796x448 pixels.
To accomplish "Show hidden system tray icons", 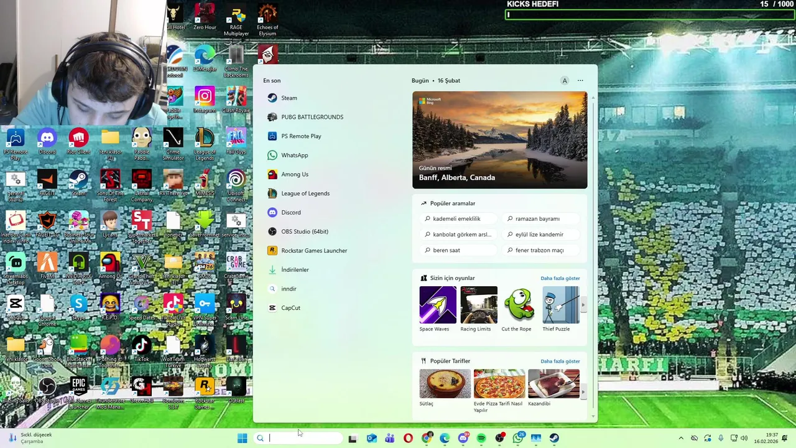I will click(681, 438).
